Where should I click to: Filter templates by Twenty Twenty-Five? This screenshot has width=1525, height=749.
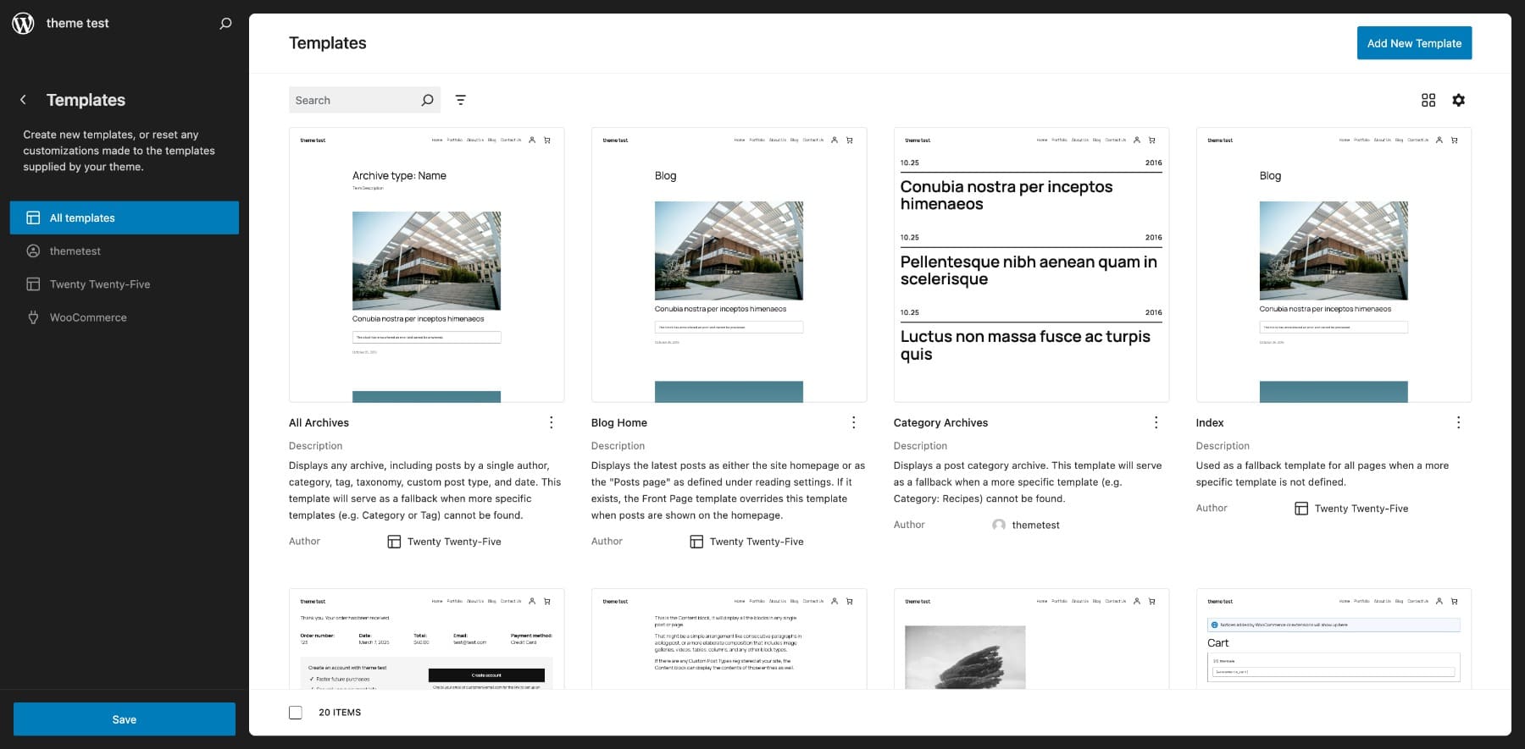click(x=125, y=284)
